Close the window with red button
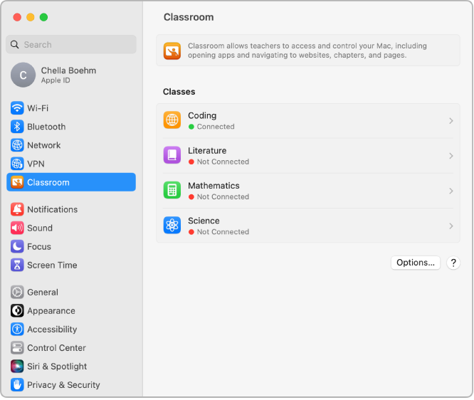The height and width of the screenshot is (400, 474). [17, 17]
